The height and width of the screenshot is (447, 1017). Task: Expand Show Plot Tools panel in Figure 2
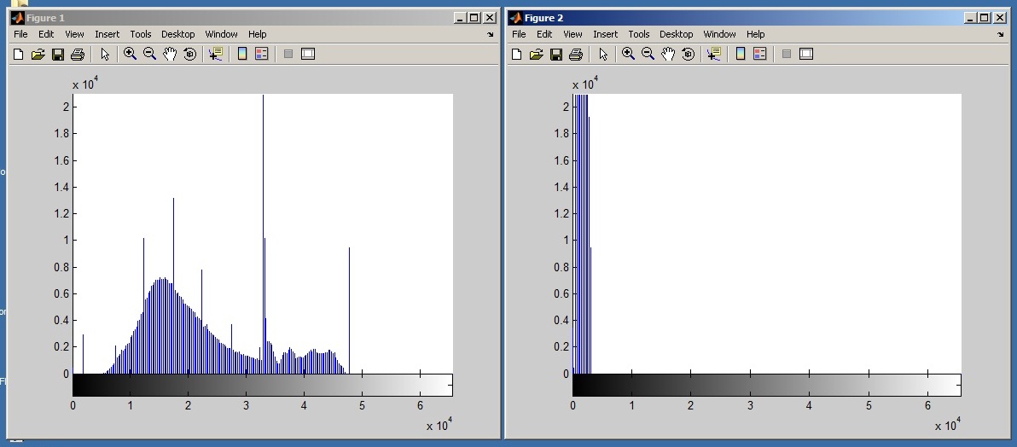tap(806, 54)
